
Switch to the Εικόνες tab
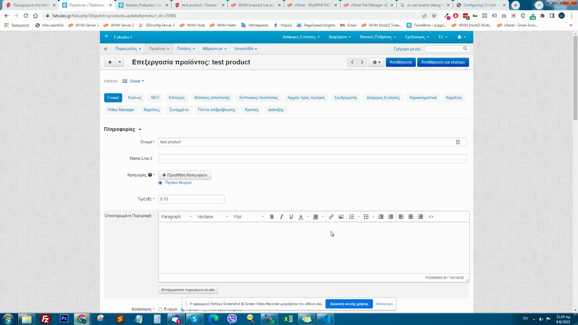tap(135, 98)
